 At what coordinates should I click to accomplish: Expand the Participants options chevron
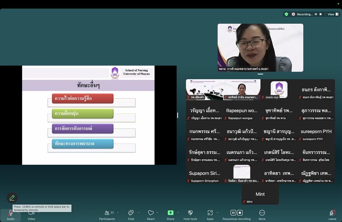pos(118,212)
